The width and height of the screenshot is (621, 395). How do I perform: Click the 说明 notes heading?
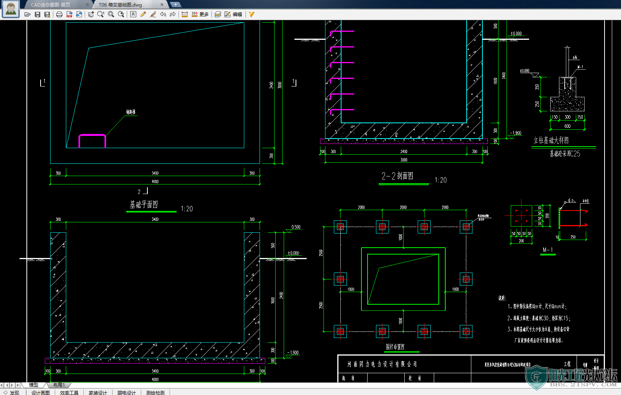coord(502,298)
